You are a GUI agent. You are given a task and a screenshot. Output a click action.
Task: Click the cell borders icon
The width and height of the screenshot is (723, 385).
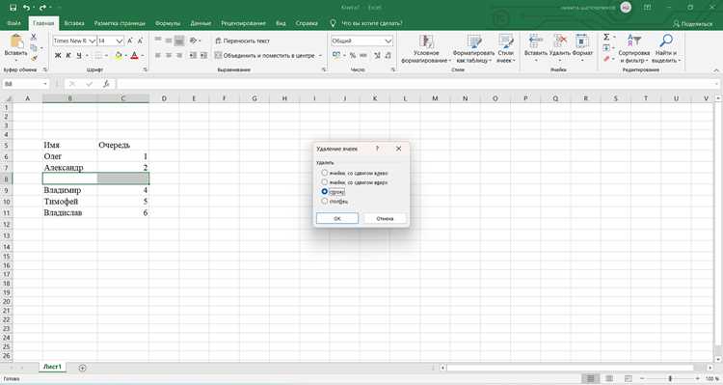pyautogui.click(x=97, y=55)
